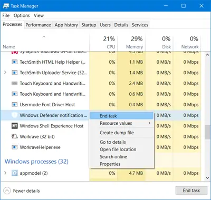Open the Resource values submenu arrow
The image size is (211, 200).
point(149,123)
